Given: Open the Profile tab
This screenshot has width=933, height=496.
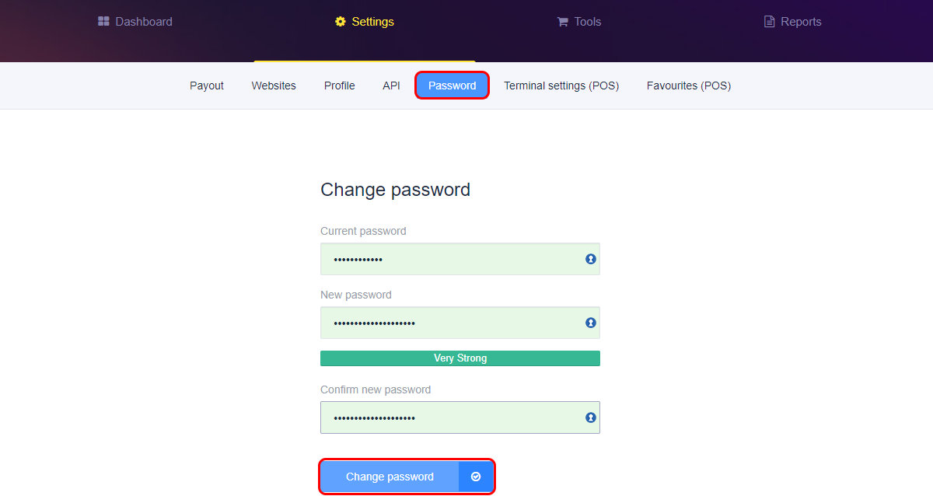Looking at the screenshot, I should pos(340,86).
